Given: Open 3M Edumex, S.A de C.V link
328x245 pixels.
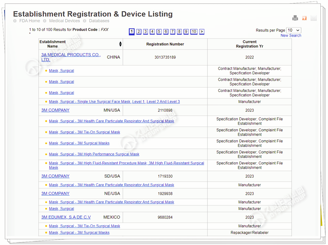Looking at the screenshot, I should pyautogui.click(x=66, y=217).
